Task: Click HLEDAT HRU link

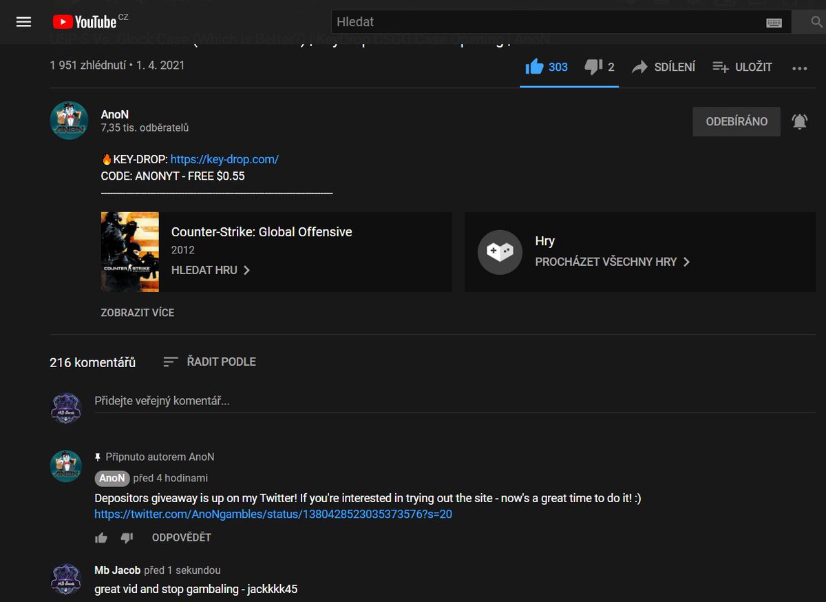Action: point(211,270)
